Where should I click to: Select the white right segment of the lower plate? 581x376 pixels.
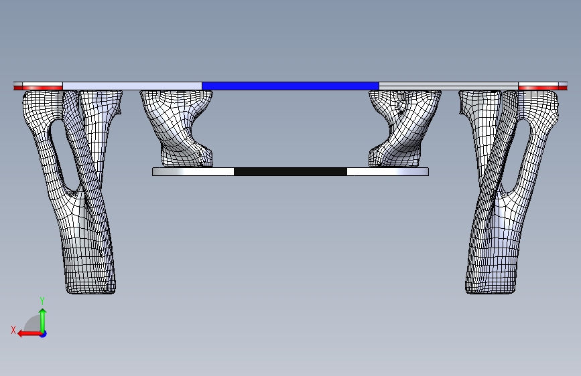click(x=387, y=171)
